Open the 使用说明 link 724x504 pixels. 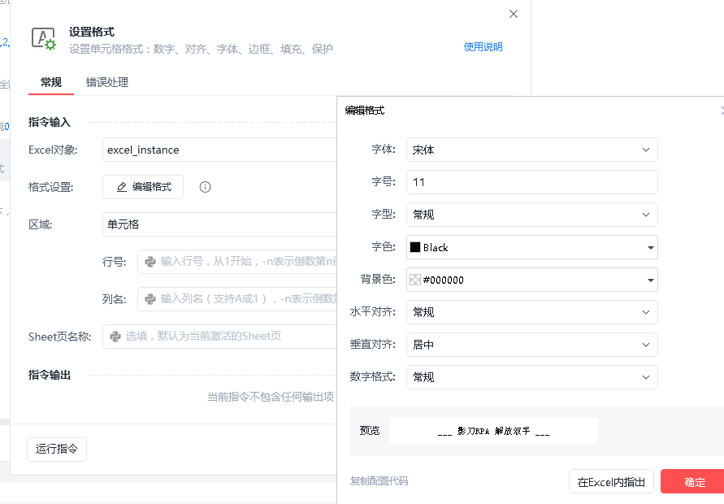483,47
